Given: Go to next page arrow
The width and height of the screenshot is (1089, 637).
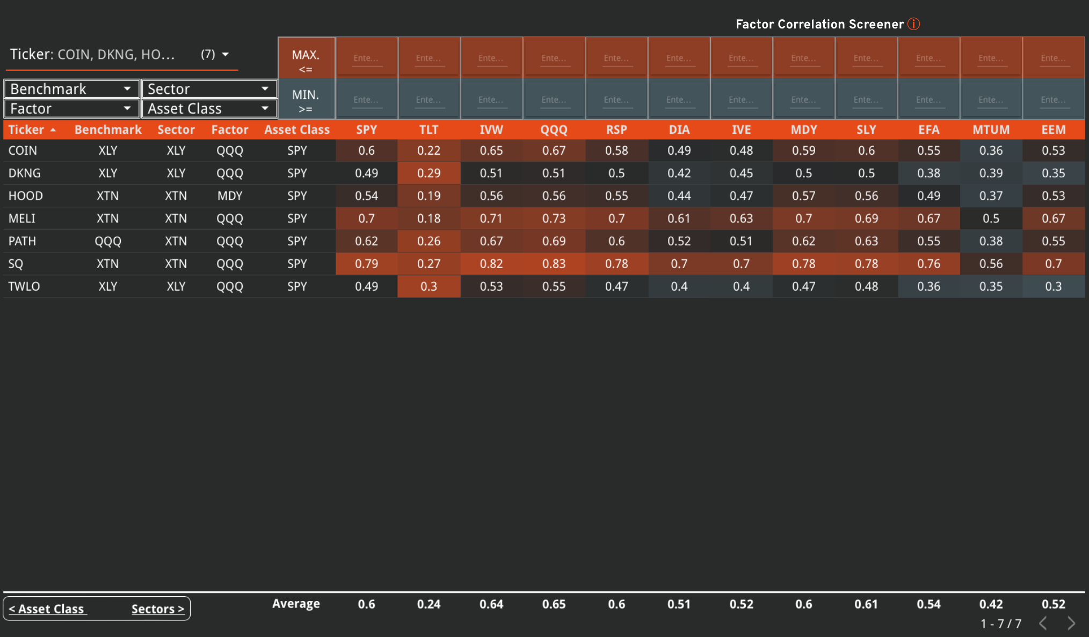Looking at the screenshot, I should click(1071, 623).
